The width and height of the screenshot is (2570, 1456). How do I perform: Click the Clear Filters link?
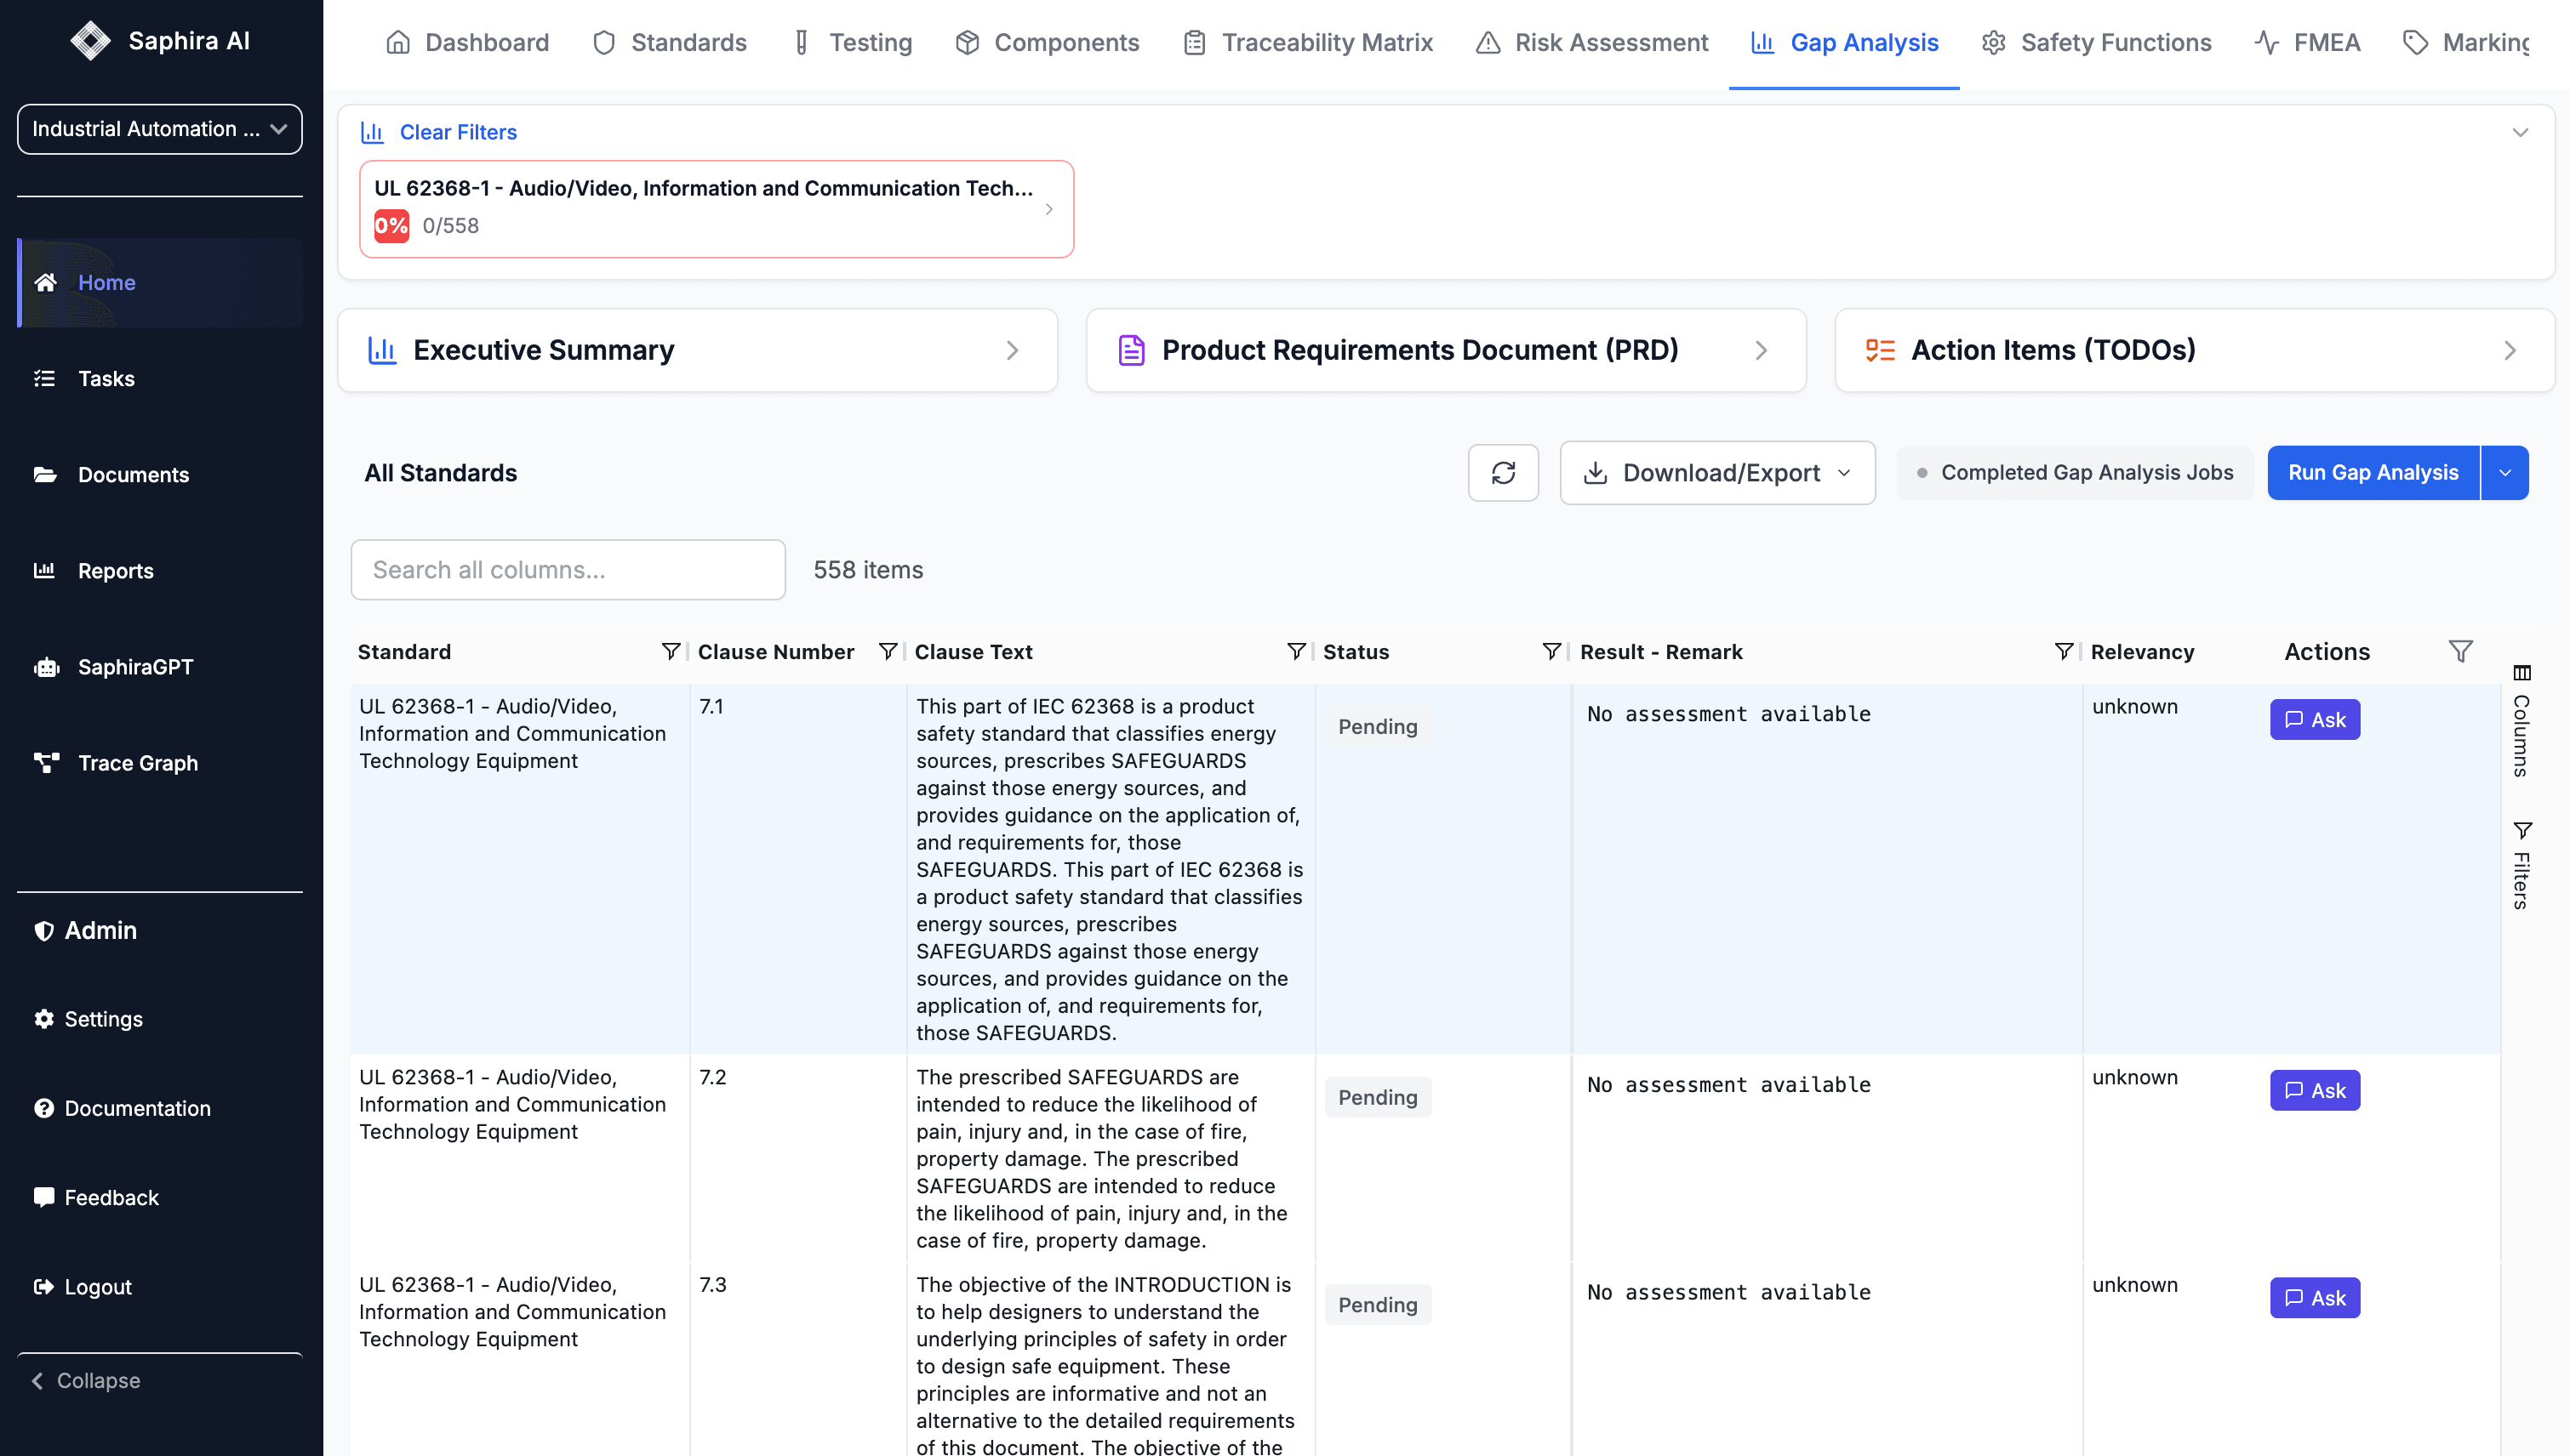457,132
